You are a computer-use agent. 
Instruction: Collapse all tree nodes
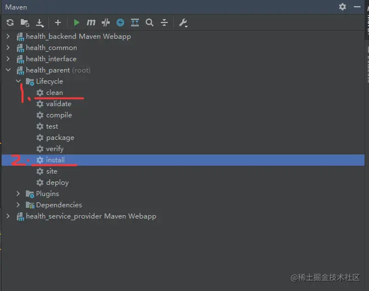(164, 22)
